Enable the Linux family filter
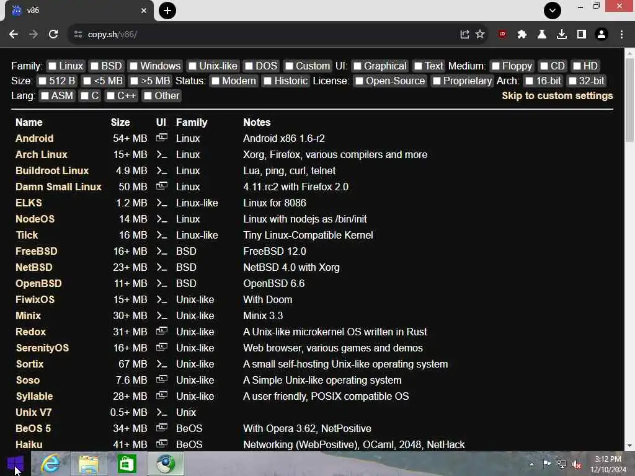This screenshot has height=476, width=635. point(52,66)
